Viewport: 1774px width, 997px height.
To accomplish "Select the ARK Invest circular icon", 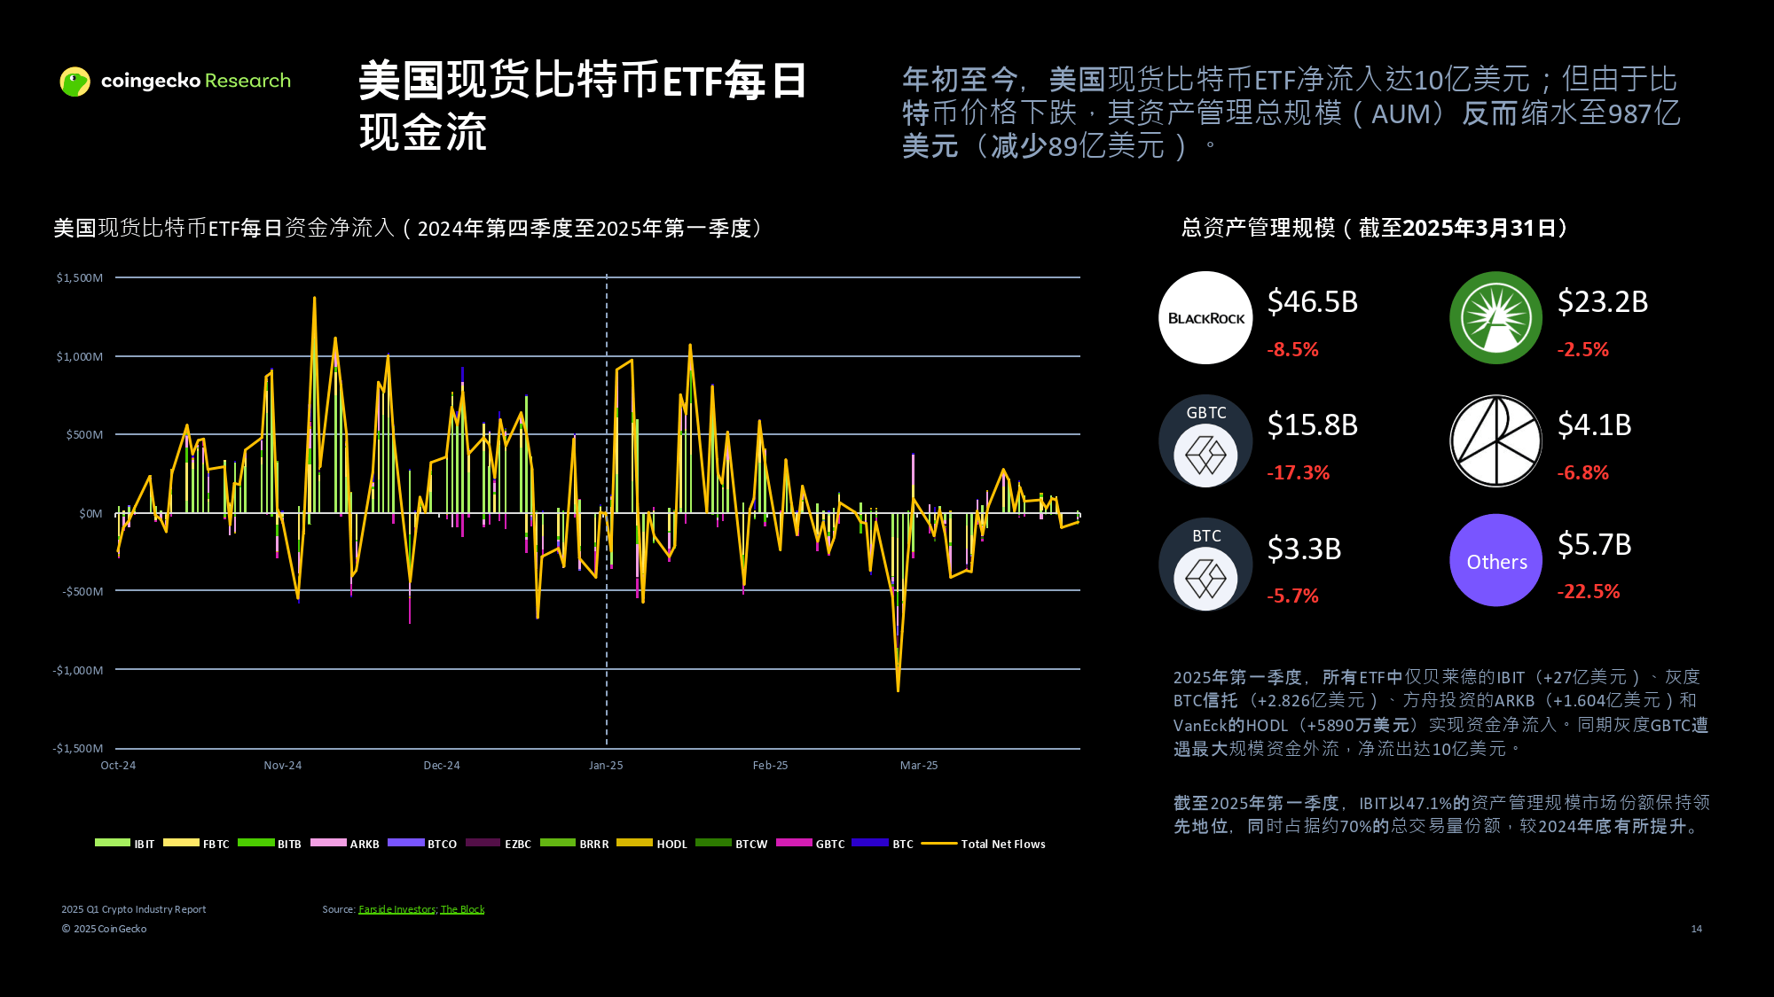I will (x=1495, y=440).
